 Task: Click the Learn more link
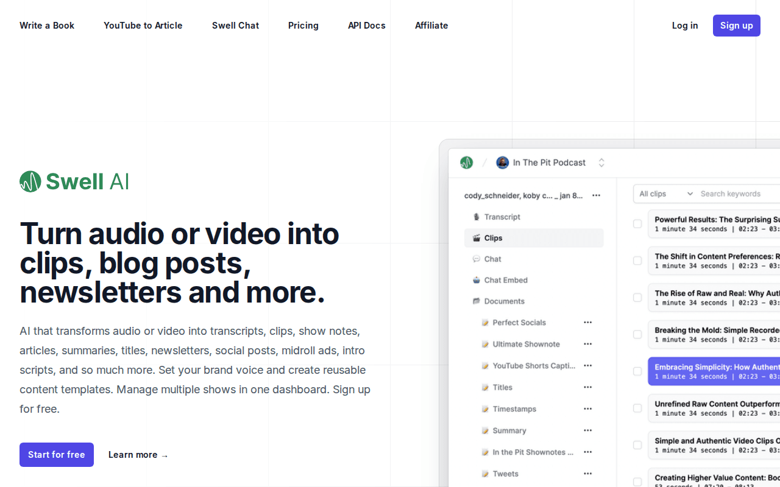(x=138, y=455)
